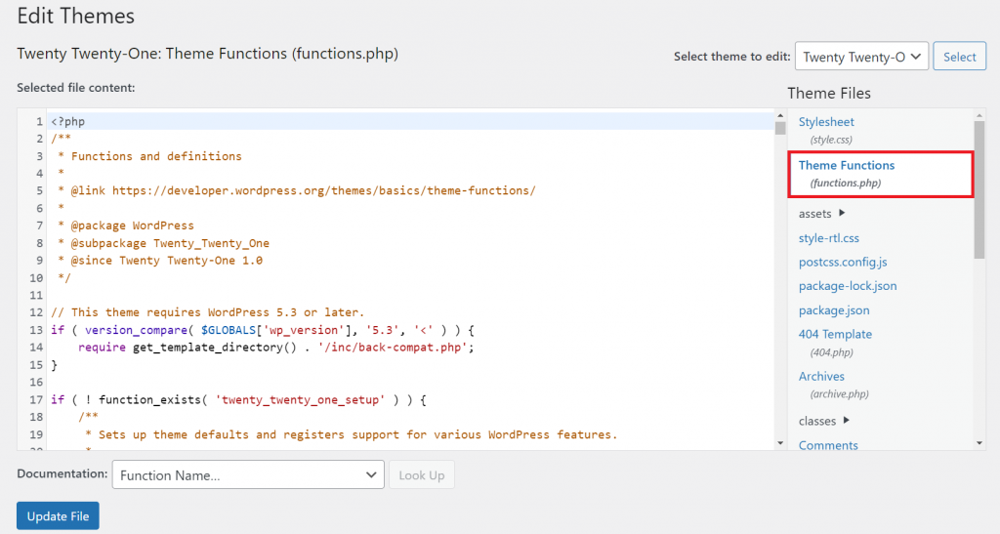The height and width of the screenshot is (534, 1000).
Task: Expand the assets folder arrow
Action: [842, 214]
